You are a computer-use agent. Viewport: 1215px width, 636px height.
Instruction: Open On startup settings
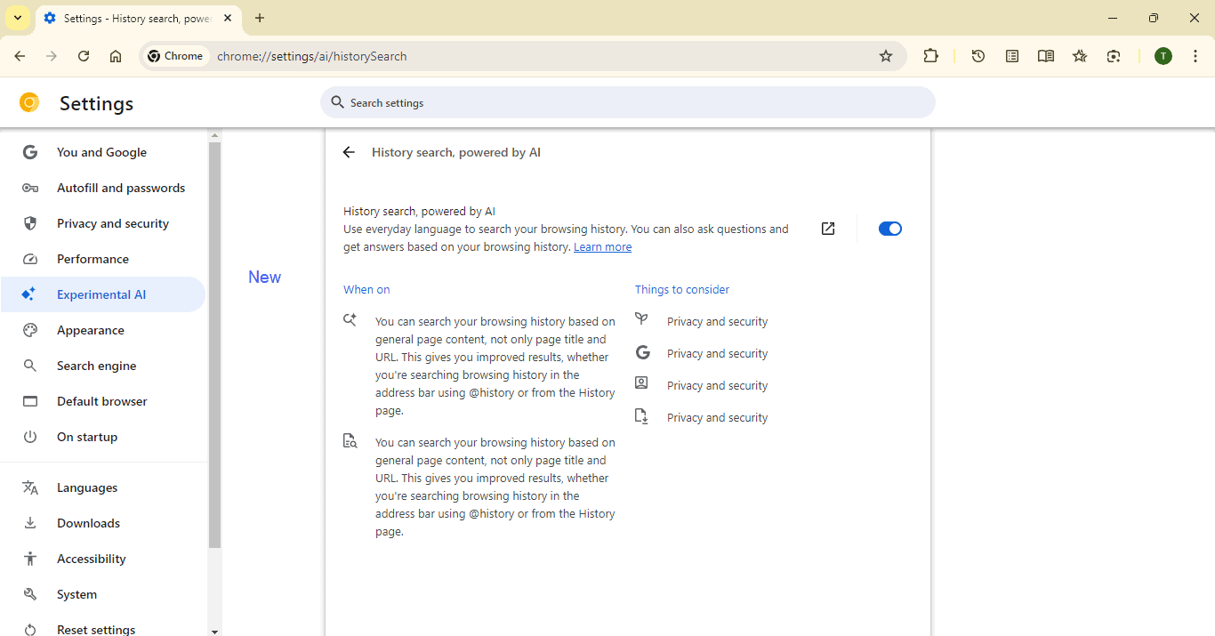(103, 437)
